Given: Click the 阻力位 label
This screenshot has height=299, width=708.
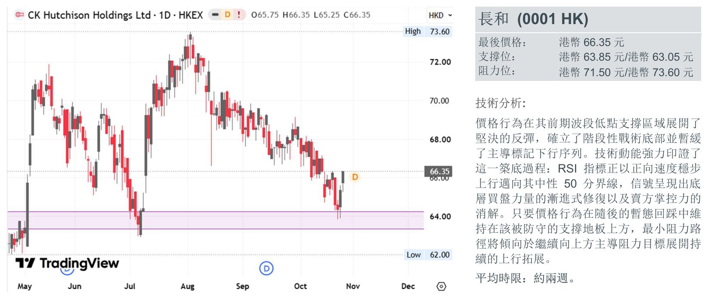Looking at the screenshot, I should coord(497,71).
